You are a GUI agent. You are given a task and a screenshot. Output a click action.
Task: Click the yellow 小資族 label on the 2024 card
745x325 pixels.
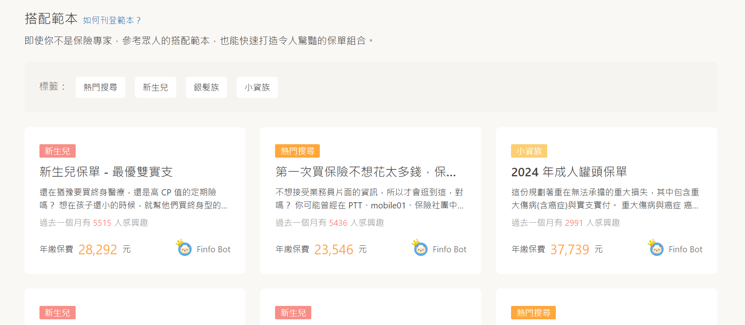(x=529, y=151)
